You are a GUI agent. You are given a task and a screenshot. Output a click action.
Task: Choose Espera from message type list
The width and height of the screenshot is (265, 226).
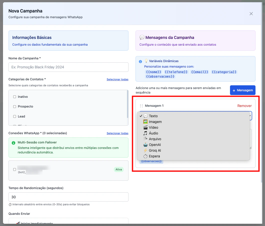pos(193,156)
